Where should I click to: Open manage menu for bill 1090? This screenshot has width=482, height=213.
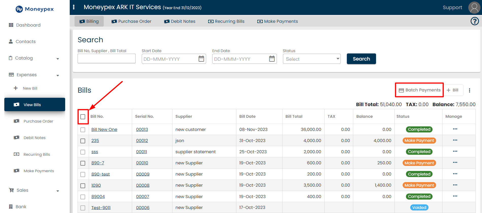coord(455,185)
